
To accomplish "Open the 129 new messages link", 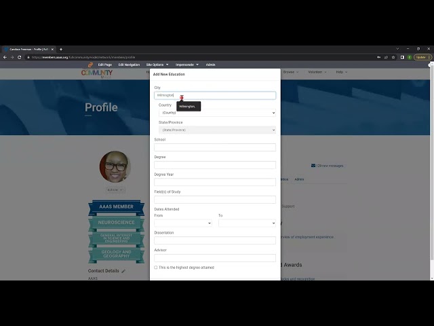I will 330,166.
